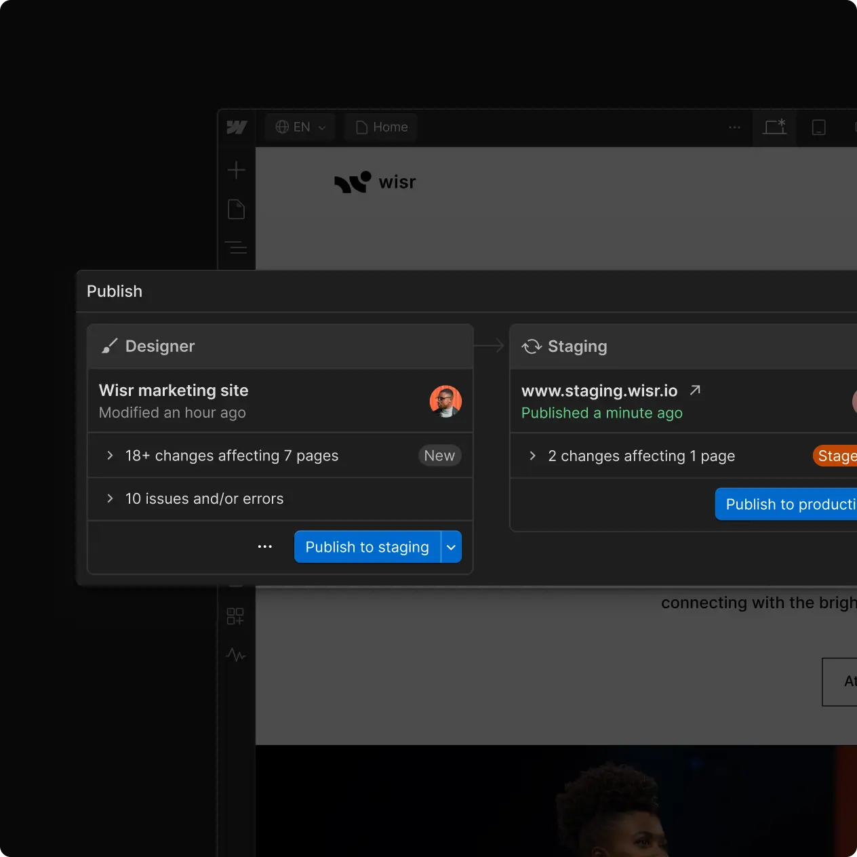Click the Staging panel heading
Image resolution: width=857 pixels, height=857 pixels.
click(x=578, y=346)
